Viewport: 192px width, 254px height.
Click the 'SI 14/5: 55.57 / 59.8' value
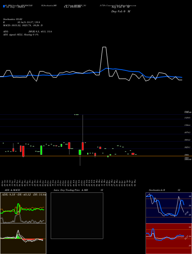coord(29,22)
